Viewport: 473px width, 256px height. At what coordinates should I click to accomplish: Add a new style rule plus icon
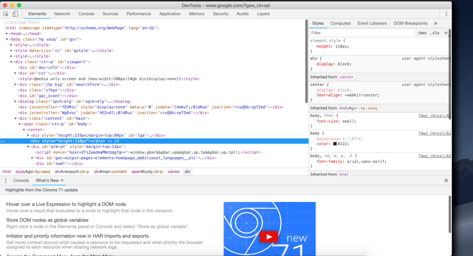[x=446, y=33]
